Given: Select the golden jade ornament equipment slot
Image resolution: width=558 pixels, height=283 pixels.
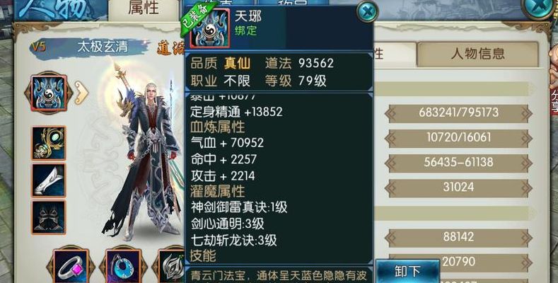Looking at the screenshot, I should [x=49, y=143].
